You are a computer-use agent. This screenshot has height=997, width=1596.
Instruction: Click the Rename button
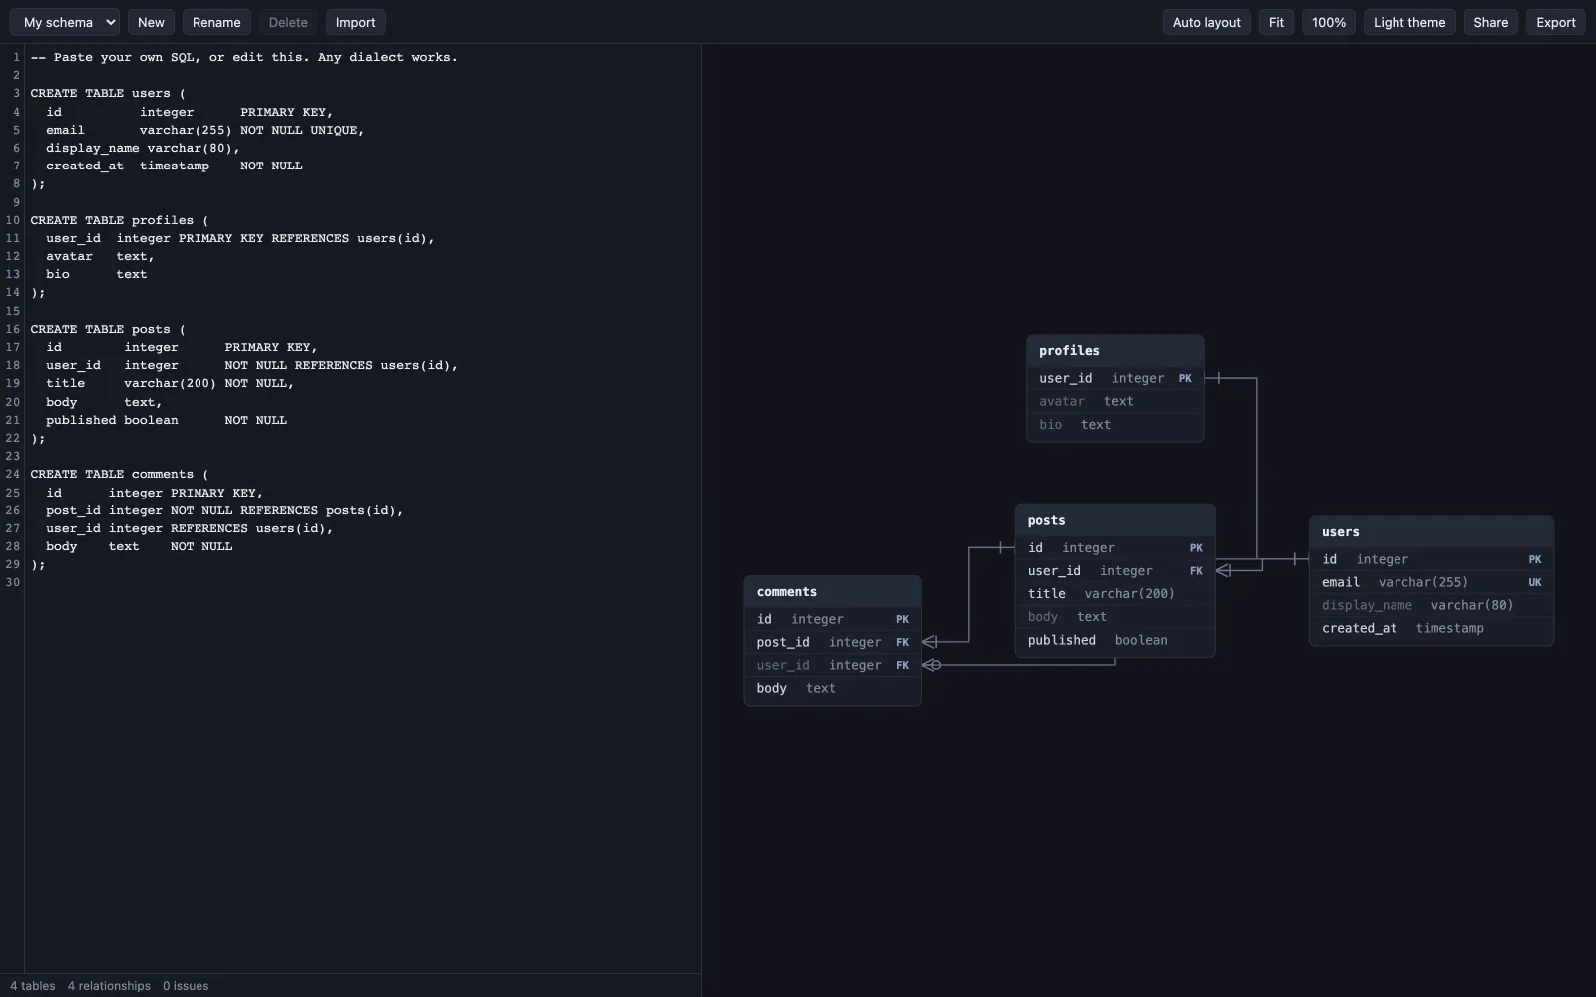point(216,22)
